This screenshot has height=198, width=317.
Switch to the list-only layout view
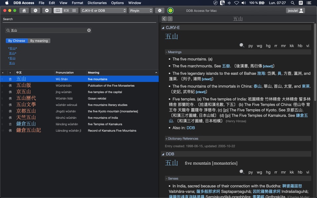(74, 11)
